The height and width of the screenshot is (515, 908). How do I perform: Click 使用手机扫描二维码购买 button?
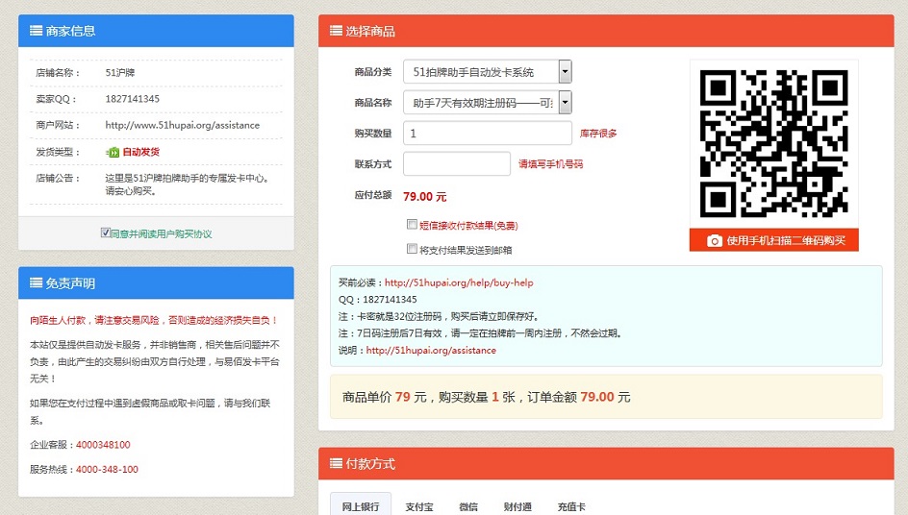click(774, 241)
